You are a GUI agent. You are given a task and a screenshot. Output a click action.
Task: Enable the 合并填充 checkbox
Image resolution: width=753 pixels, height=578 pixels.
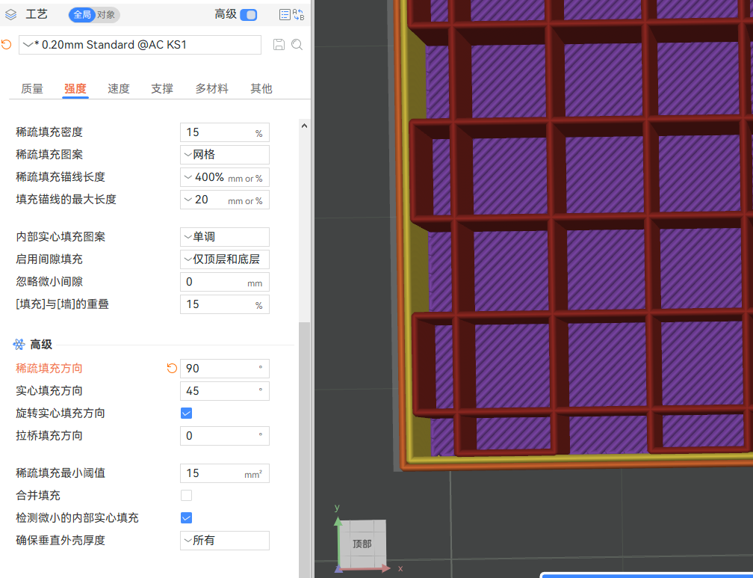pos(186,495)
